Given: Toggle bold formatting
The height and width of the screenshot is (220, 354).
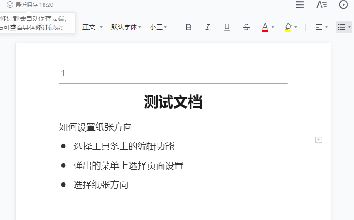Looking at the screenshot, I should (188, 27).
